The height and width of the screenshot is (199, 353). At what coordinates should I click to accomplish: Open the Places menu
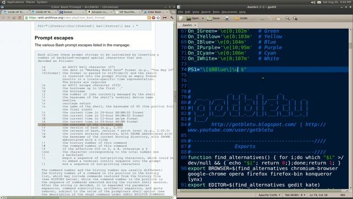point(30,2)
